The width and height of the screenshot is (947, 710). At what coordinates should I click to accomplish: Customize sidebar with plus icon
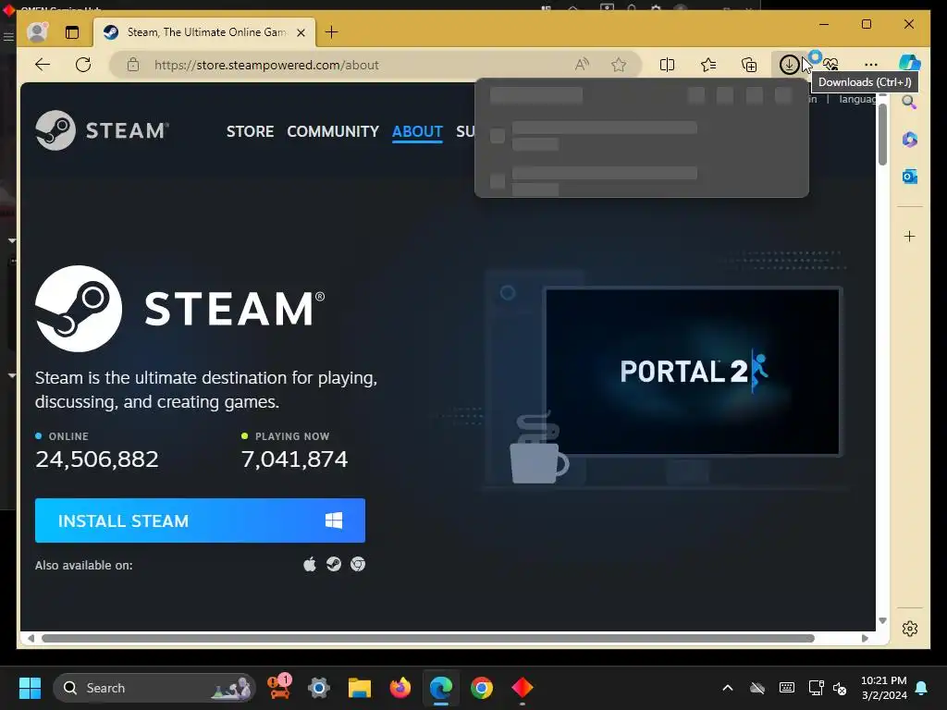click(910, 236)
